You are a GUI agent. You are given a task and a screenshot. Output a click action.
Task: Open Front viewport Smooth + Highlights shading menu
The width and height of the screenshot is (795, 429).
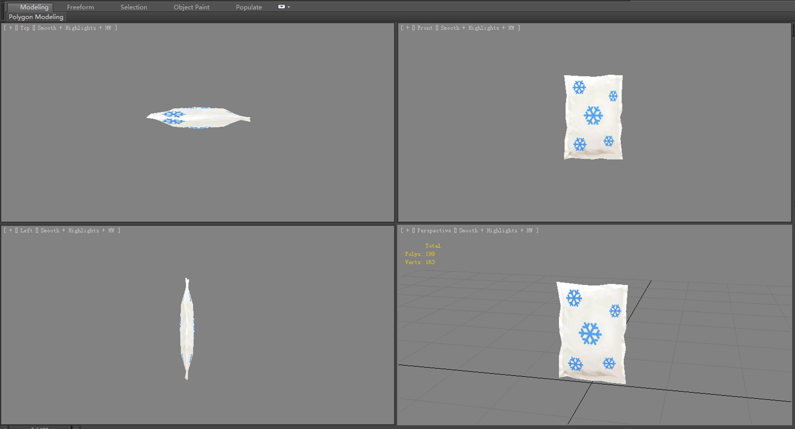(x=477, y=28)
